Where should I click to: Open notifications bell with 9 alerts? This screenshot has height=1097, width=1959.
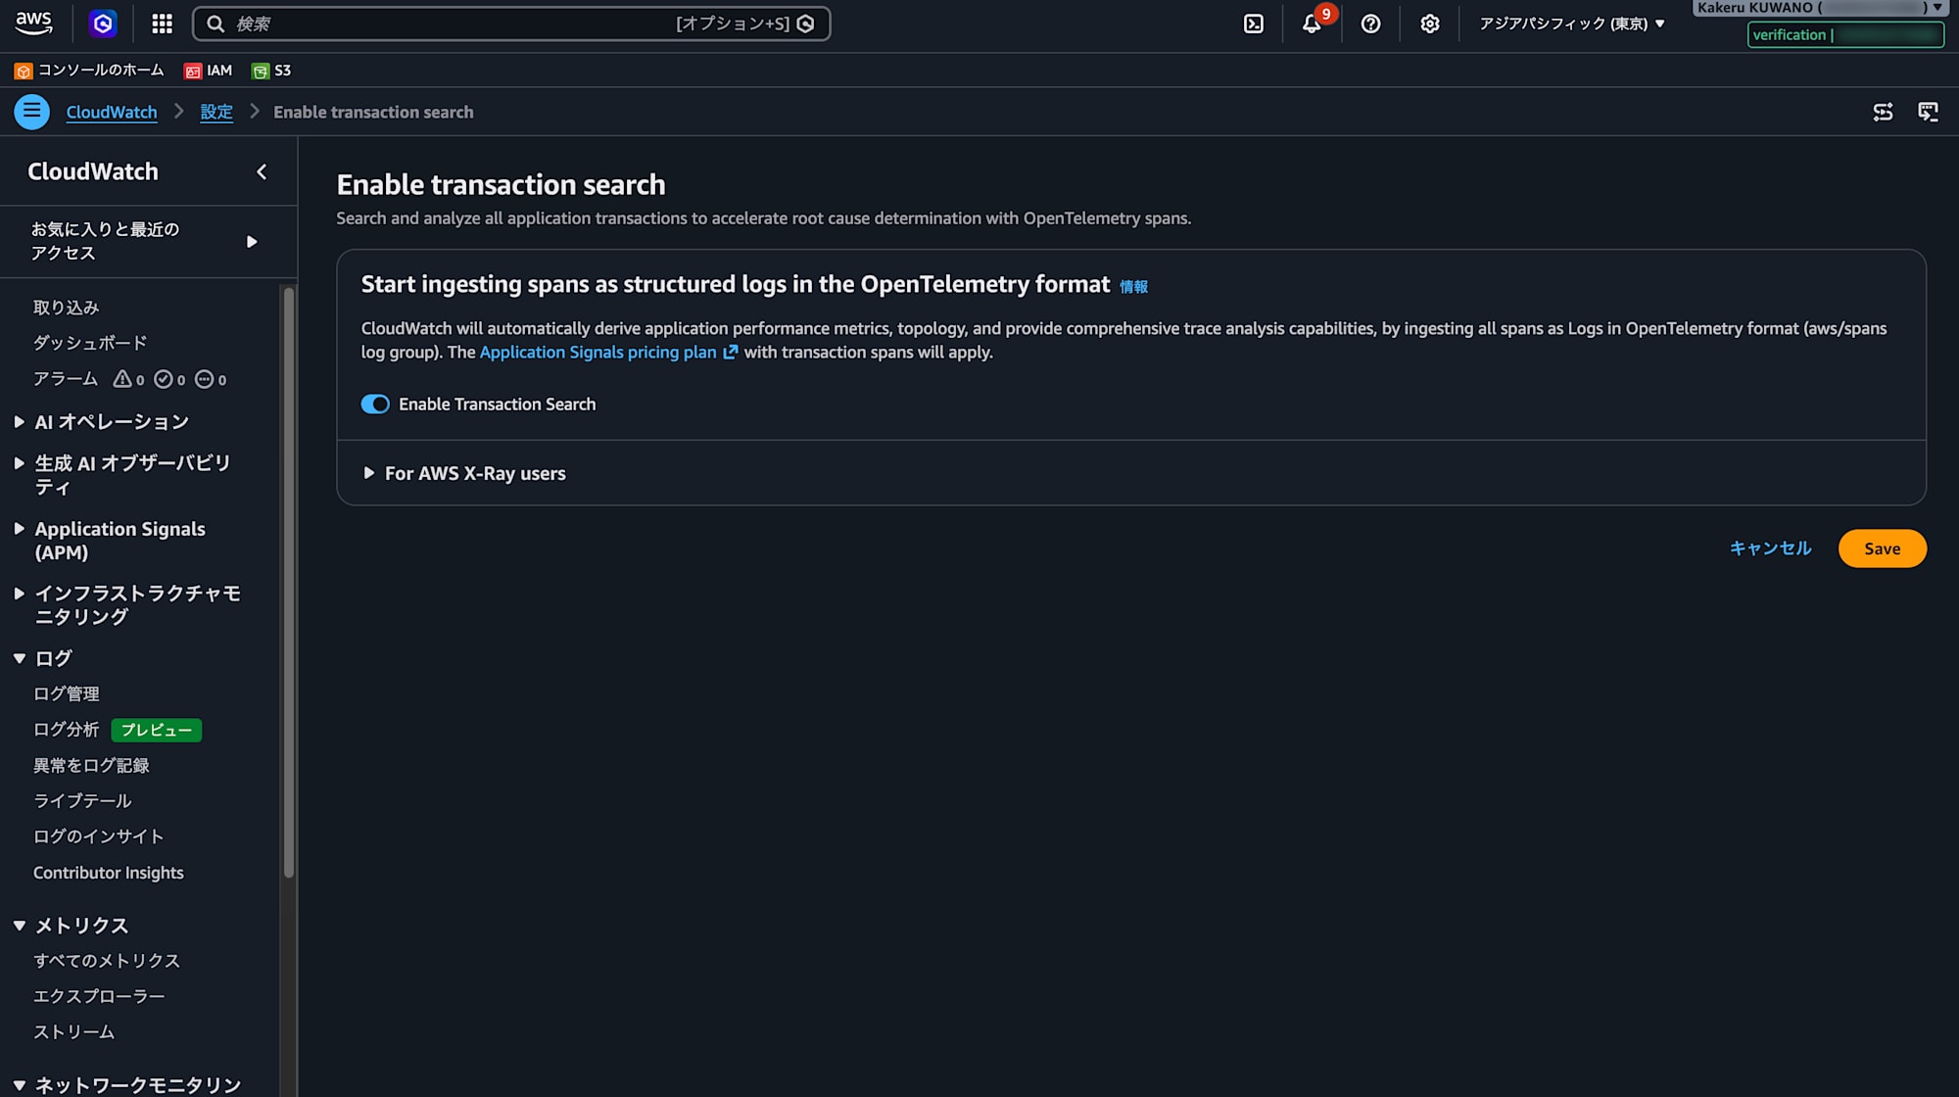(1313, 24)
